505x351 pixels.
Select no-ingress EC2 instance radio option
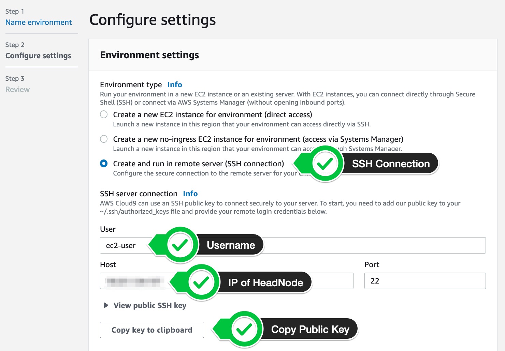point(104,139)
